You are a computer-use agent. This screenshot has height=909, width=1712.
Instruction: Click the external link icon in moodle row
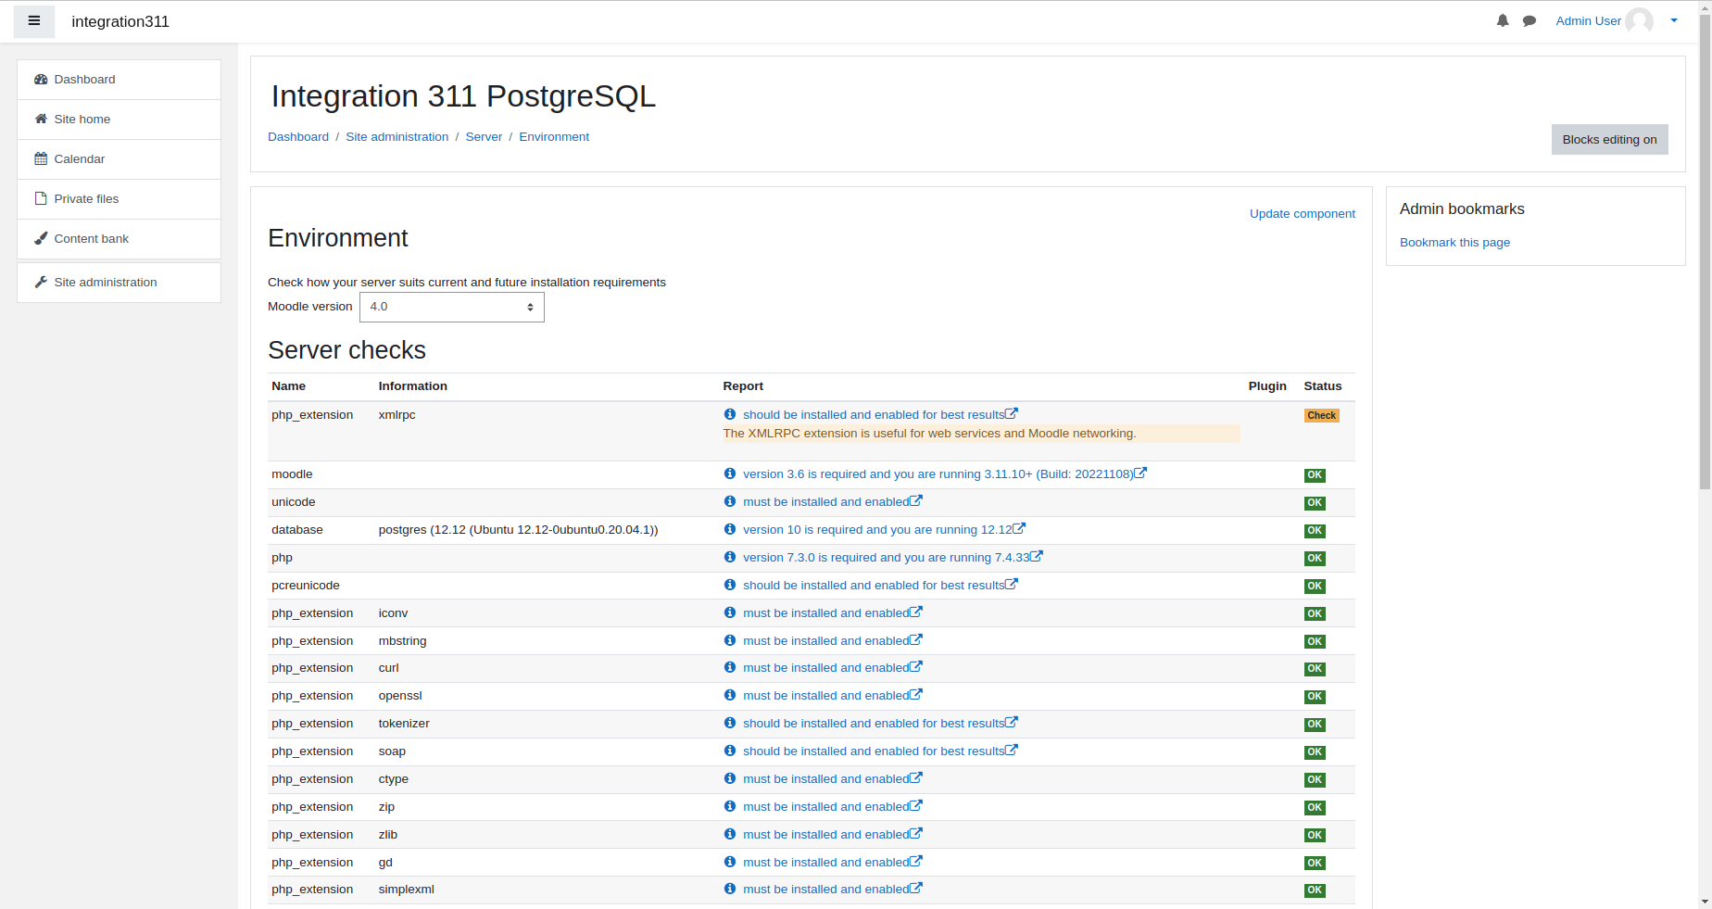(x=1140, y=473)
